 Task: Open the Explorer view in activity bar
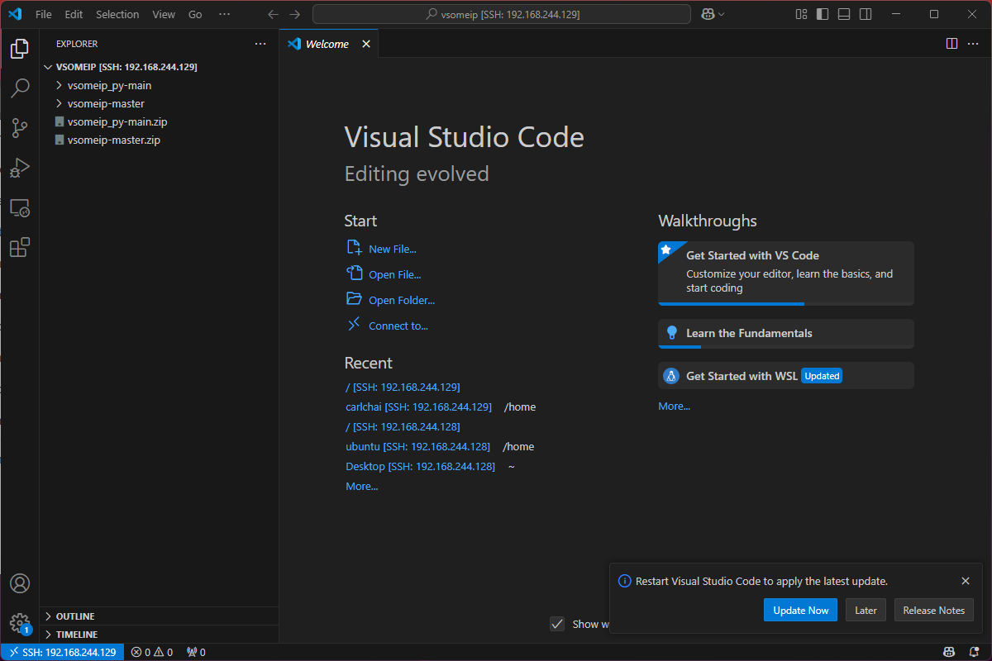[x=20, y=49]
